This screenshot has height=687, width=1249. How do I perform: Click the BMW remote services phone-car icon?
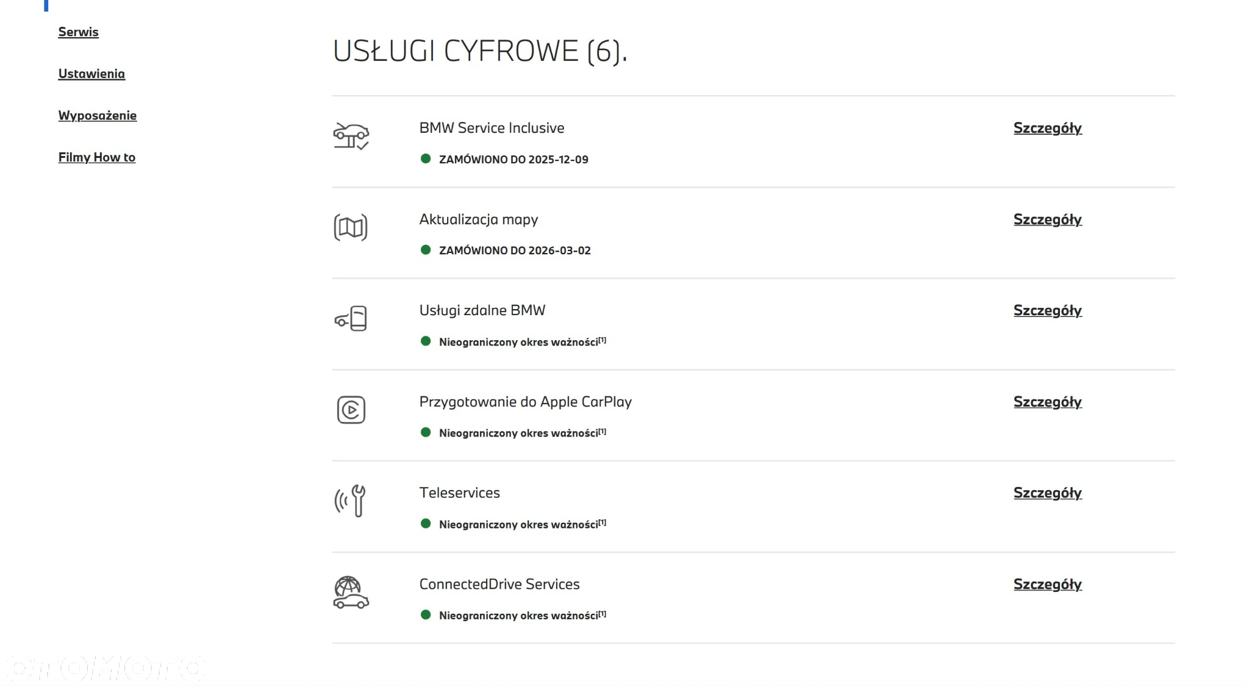(x=351, y=318)
